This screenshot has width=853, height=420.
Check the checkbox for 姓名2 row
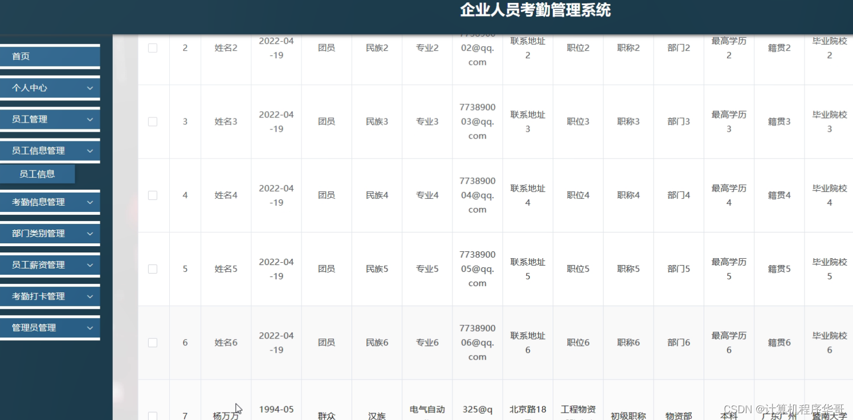point(152,48)
